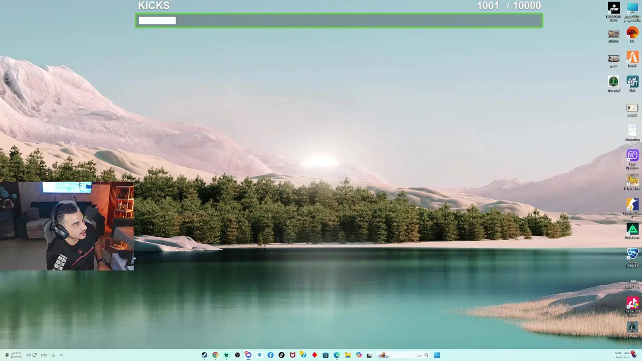
Task: Click the microphone tray icon
Action: 53,355
